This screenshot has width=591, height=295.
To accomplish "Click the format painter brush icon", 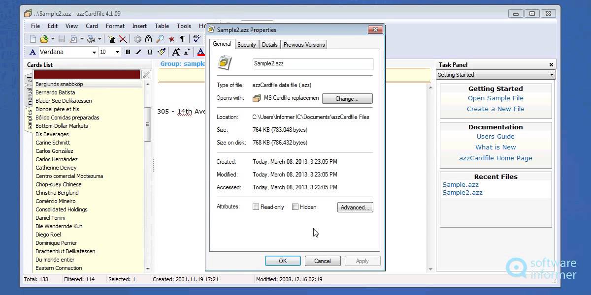I will click(x=161, y=52).
